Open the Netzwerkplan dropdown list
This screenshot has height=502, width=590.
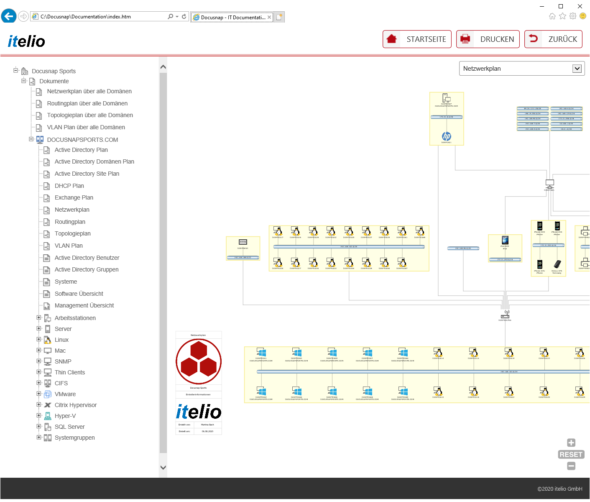tap(522, 69)
